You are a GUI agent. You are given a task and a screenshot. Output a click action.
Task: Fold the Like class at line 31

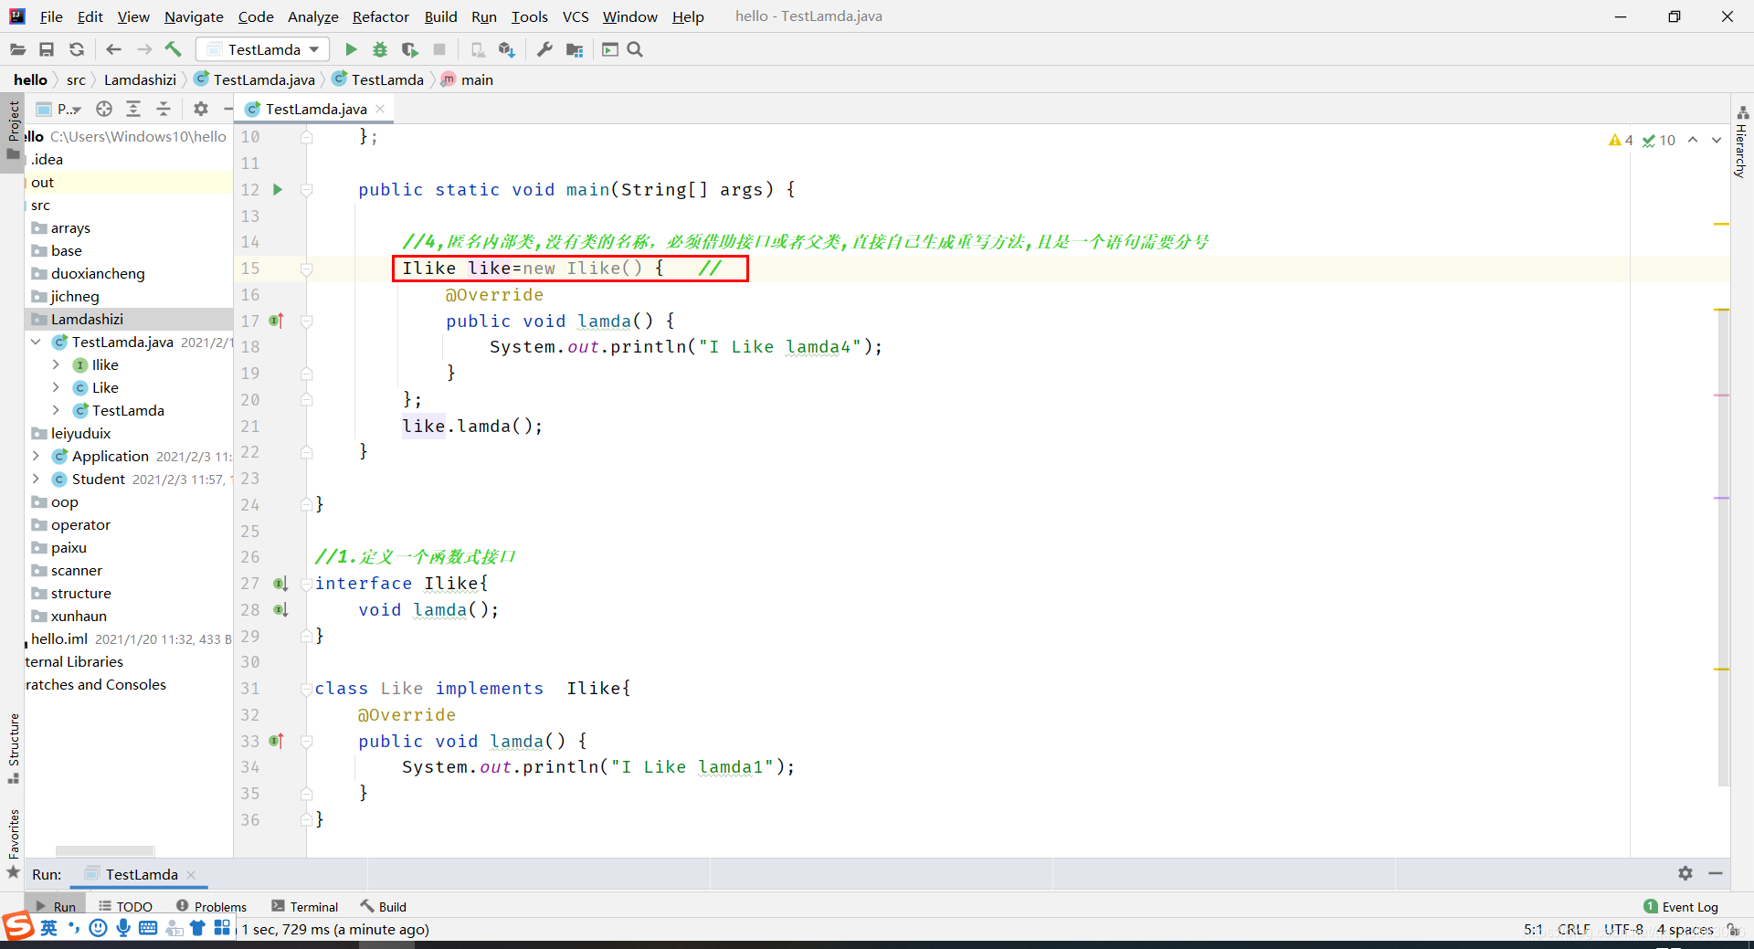307,689
